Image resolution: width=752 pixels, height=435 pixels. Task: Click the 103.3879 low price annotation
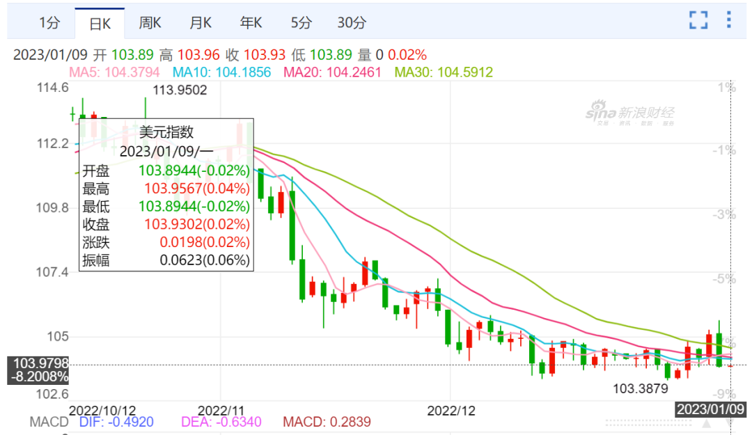point(641,388)
